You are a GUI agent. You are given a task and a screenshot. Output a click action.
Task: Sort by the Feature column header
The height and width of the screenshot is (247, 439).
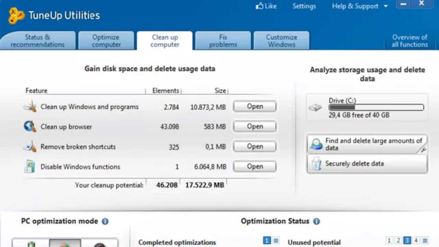(36, 91)
